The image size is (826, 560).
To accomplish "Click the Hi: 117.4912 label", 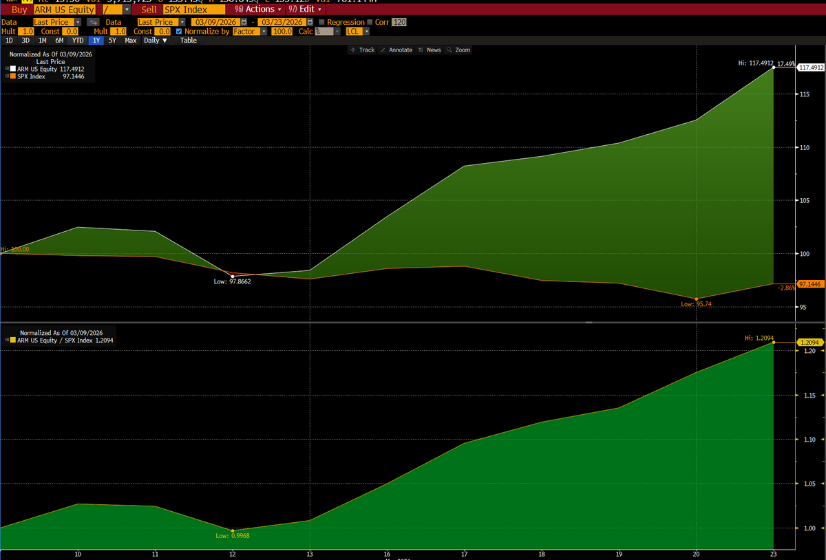I will [x=755, y=63].
